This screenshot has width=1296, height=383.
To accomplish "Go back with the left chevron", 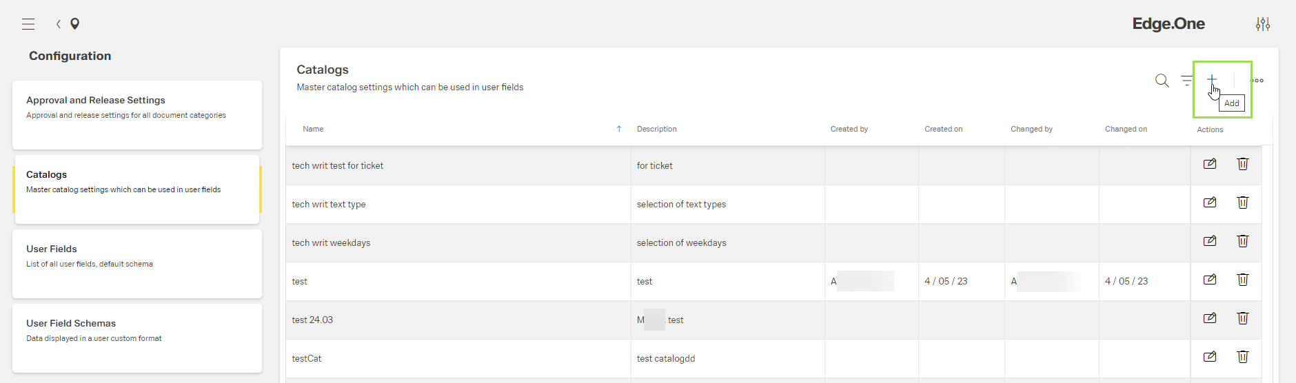I will coord(59,24).
